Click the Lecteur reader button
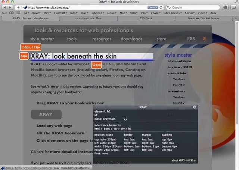This screenshot has width=239, height=170. [x=153, y=7]
